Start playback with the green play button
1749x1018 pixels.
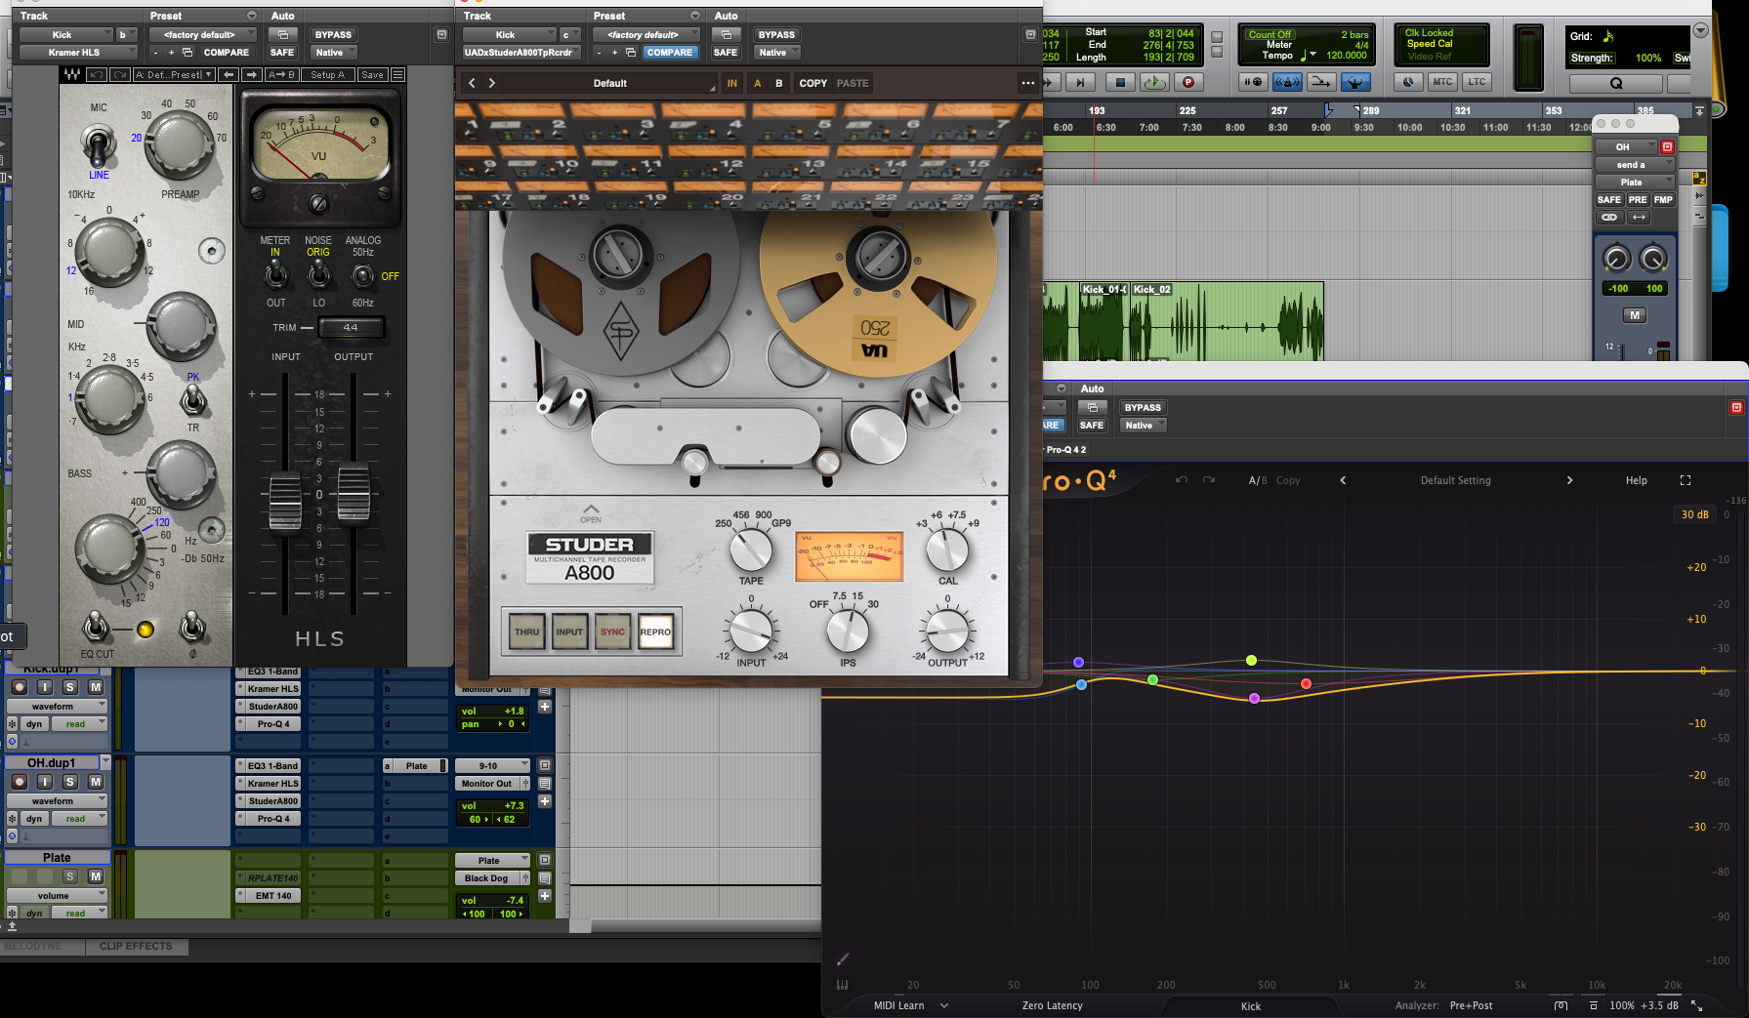(x=1154, y=83)
